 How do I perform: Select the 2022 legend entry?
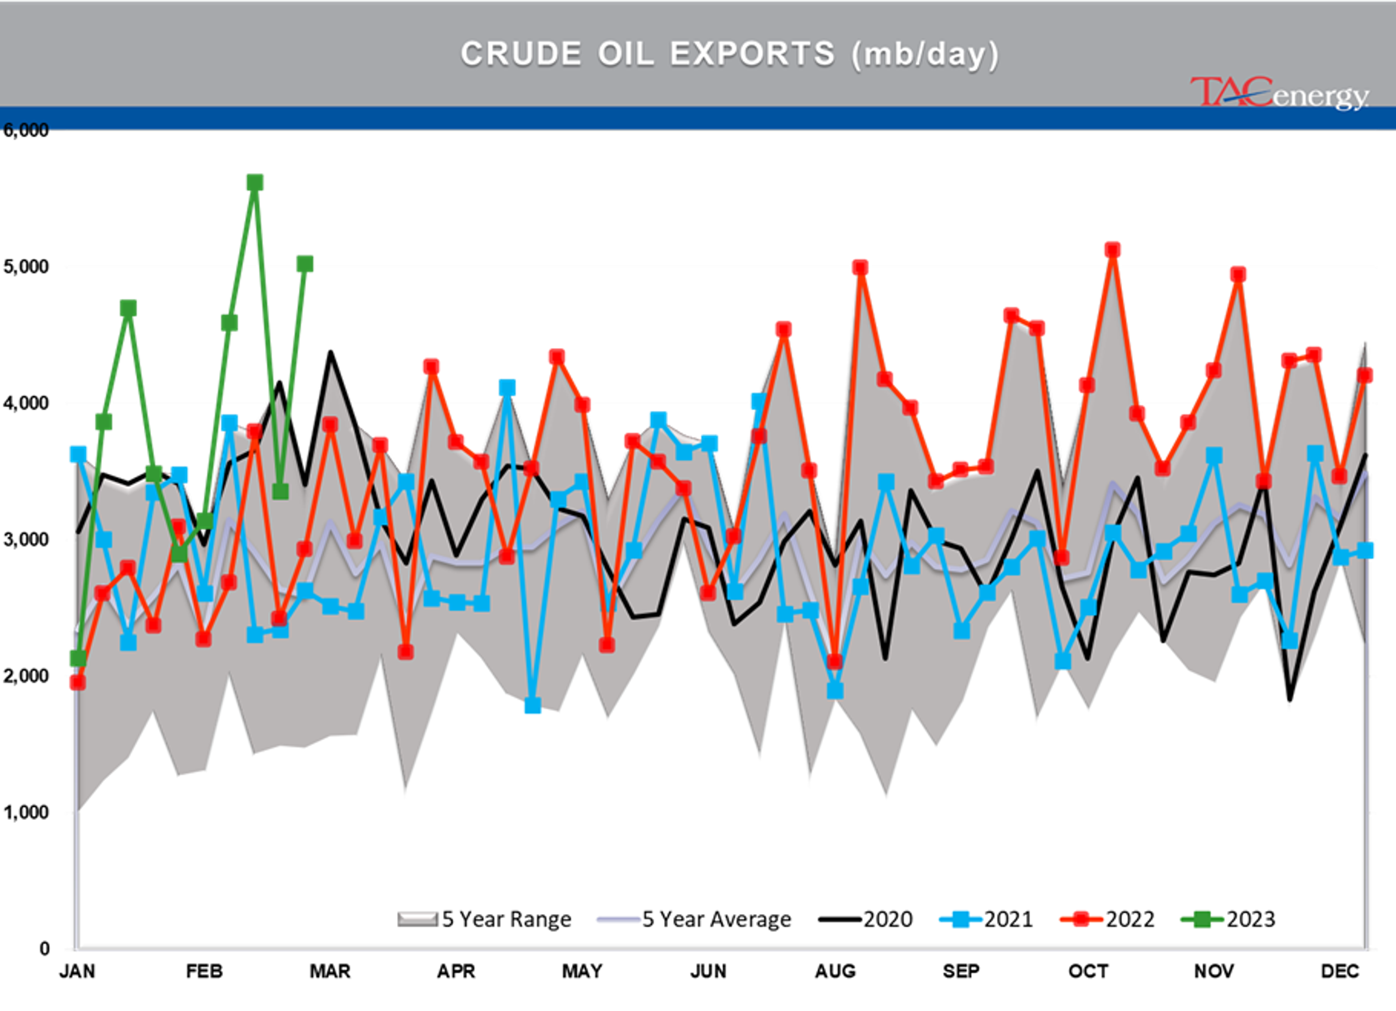(x=1107, y=919)
